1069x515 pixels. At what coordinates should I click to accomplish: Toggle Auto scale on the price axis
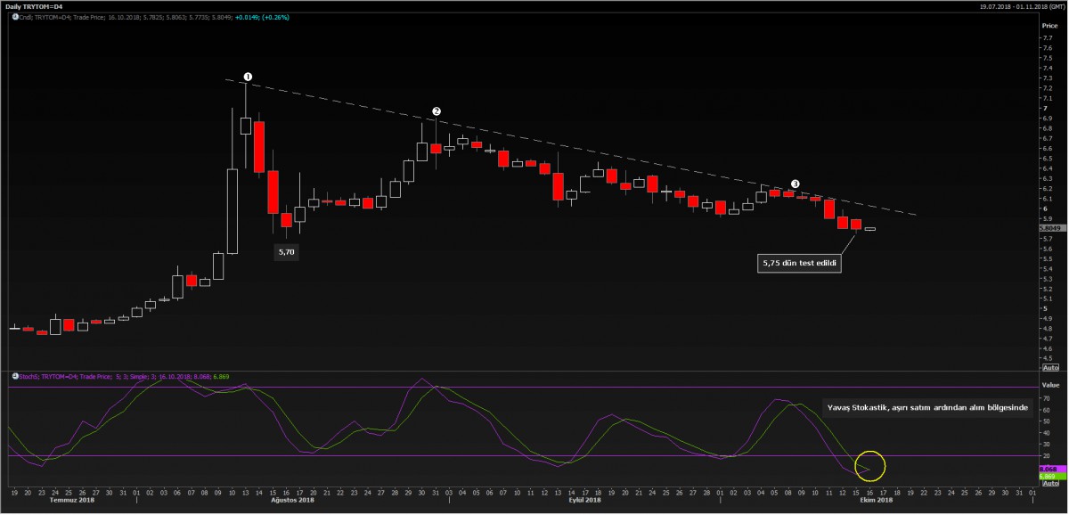[1049, 367]
